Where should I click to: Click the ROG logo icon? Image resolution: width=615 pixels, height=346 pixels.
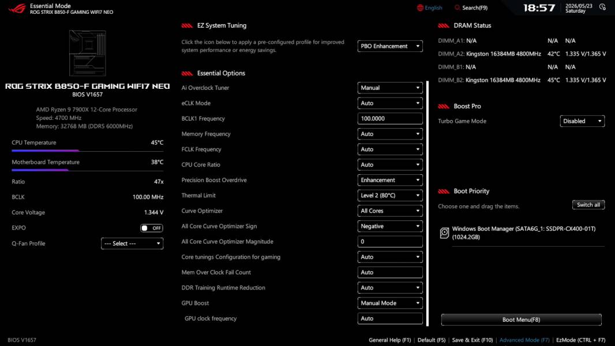coord(17,8)
